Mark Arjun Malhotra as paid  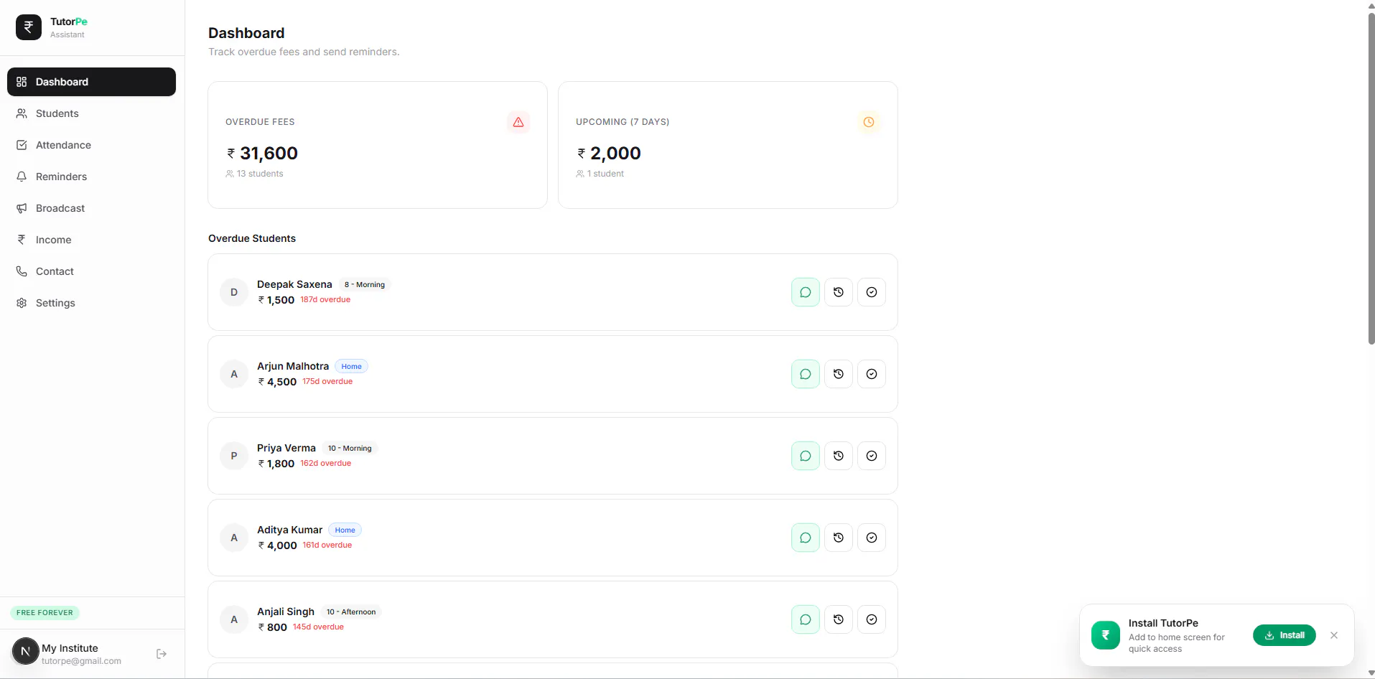click(x=871, y=374)
